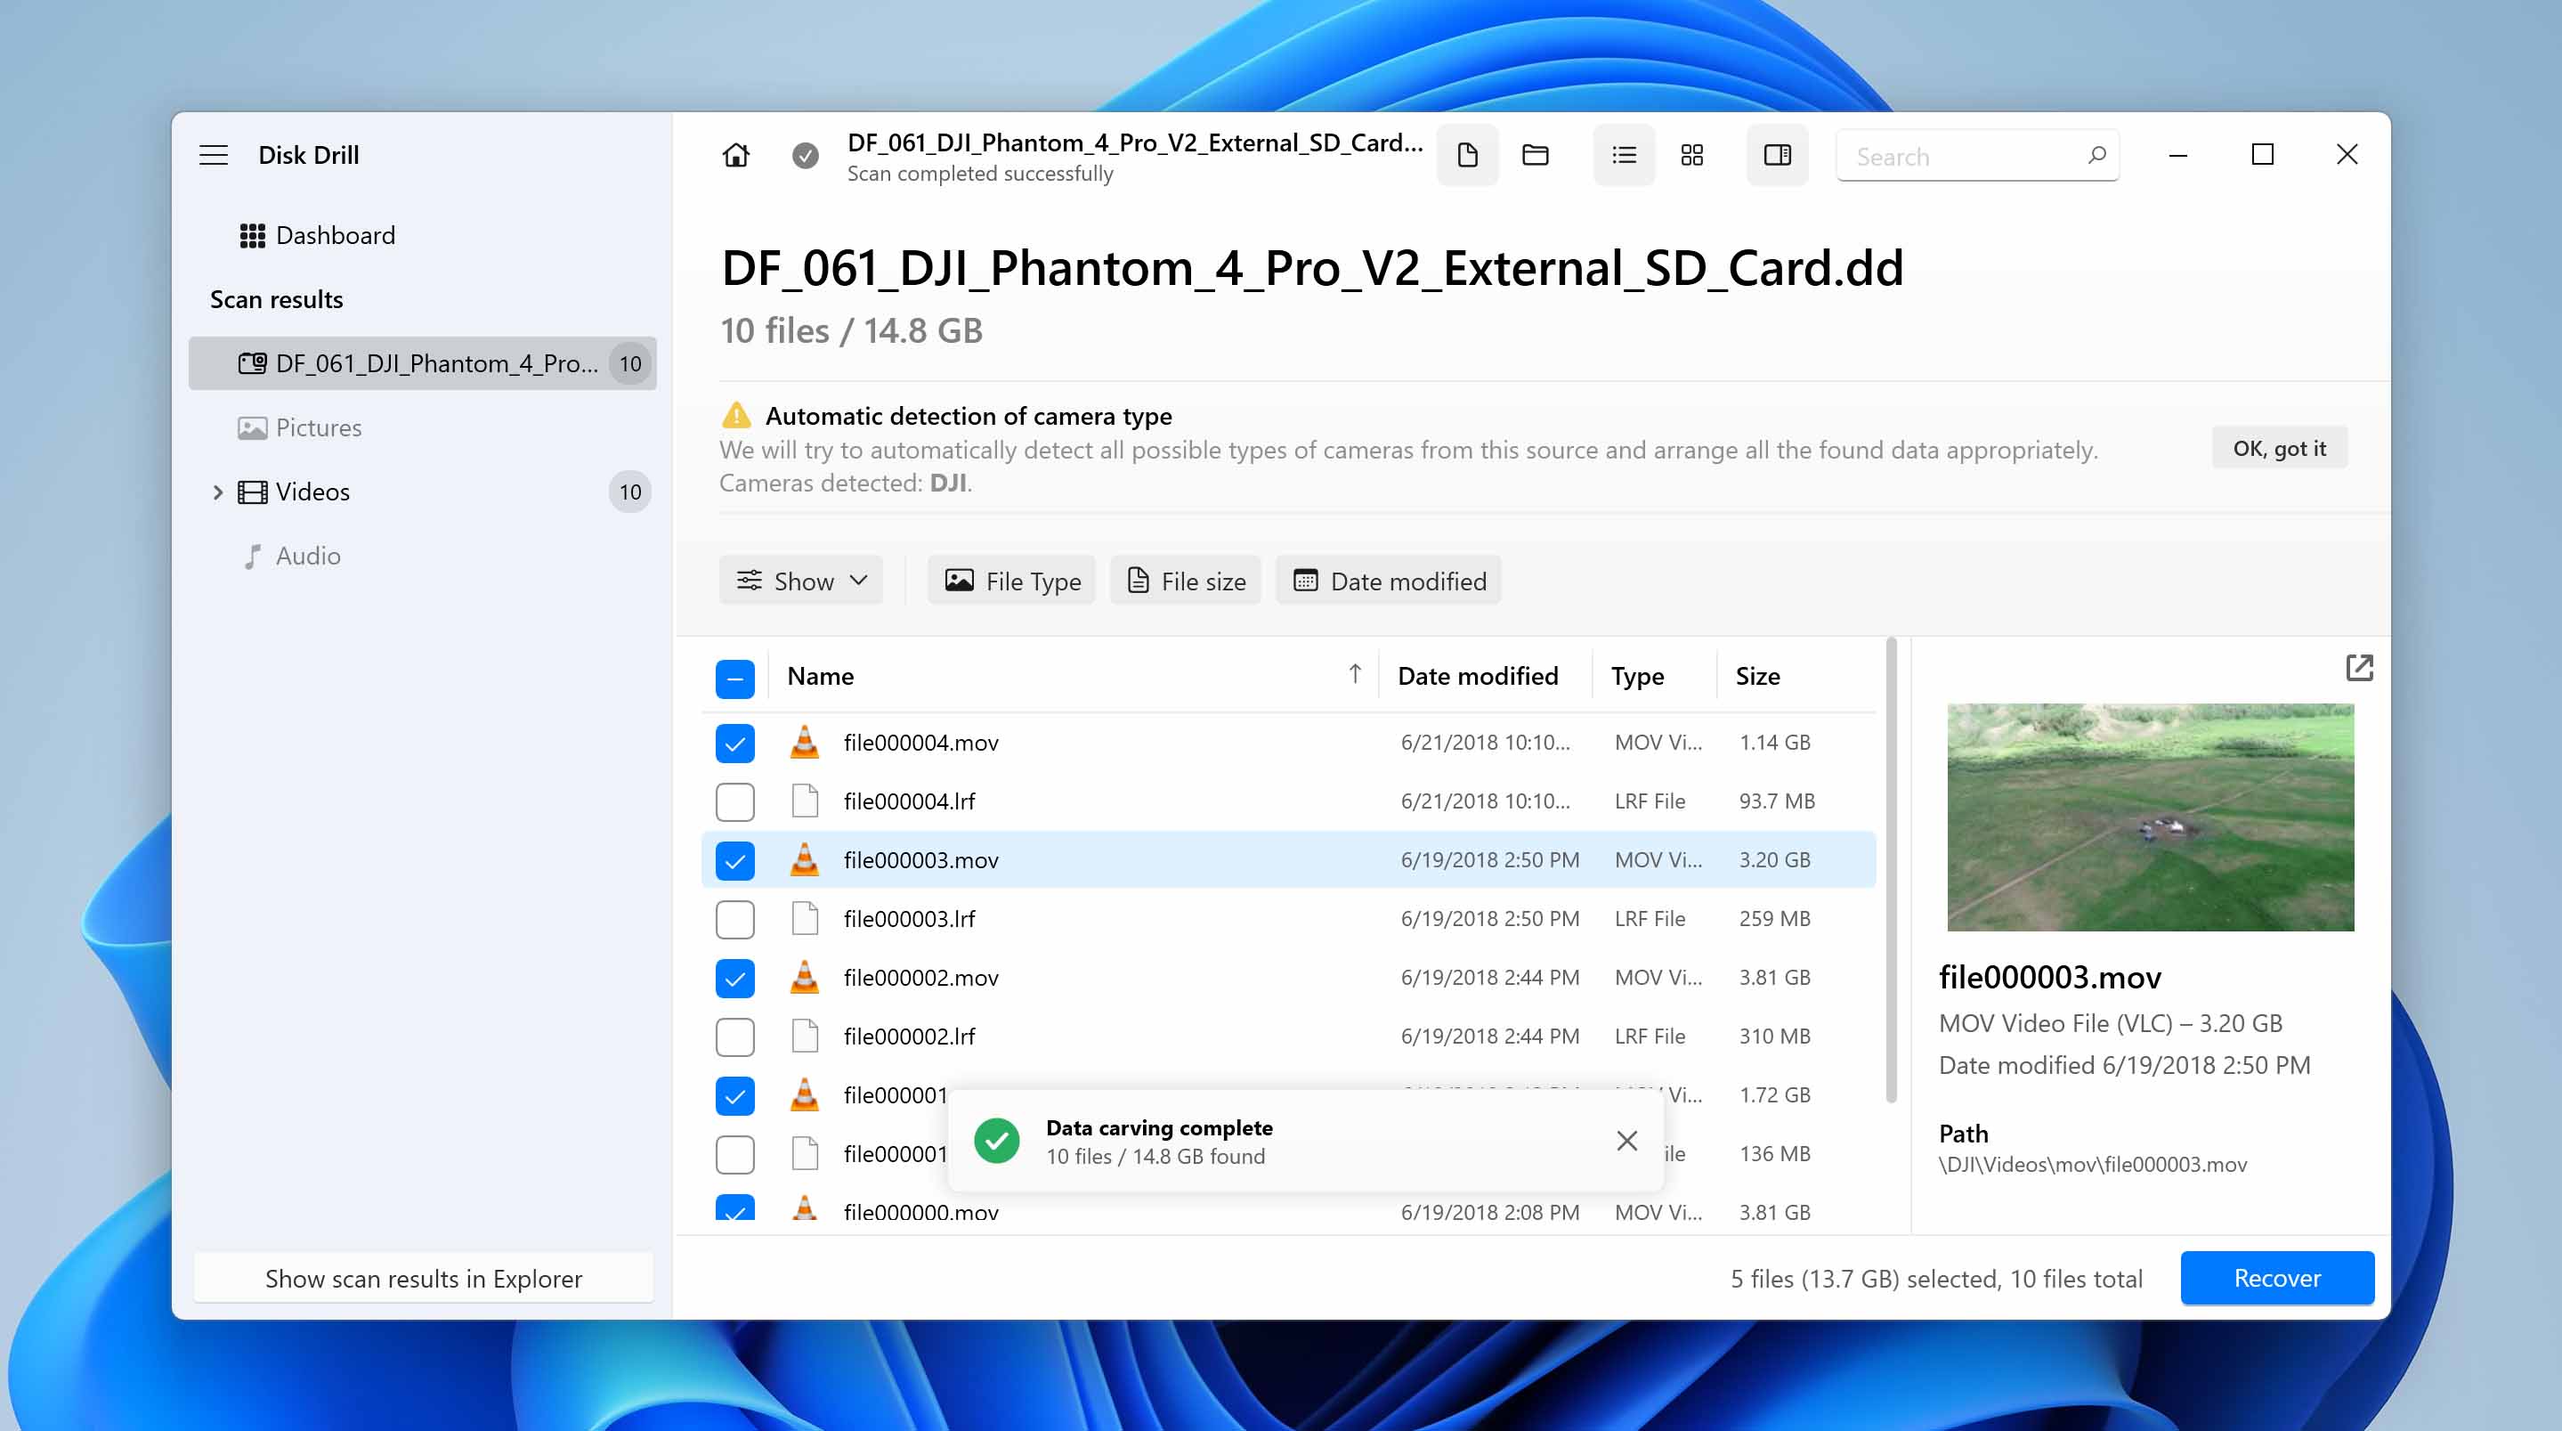The image size is (2562, 1431).
Task: Click document icon of file000002.lrf
Action: click(x=805, y=1036)
